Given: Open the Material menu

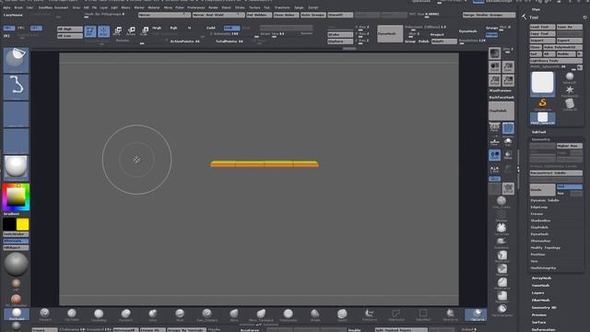Looking at the screenshot, I should 154,7.
